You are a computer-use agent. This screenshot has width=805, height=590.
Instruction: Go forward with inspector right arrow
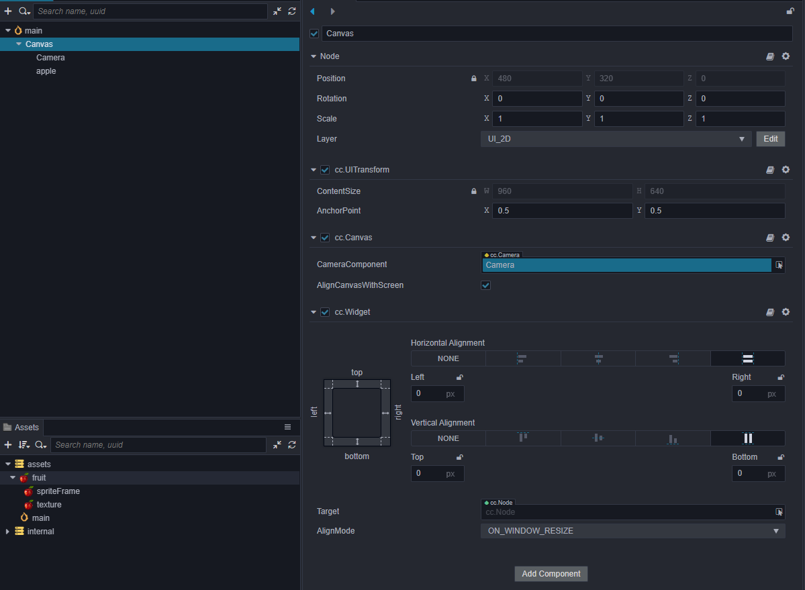(333, 11)
